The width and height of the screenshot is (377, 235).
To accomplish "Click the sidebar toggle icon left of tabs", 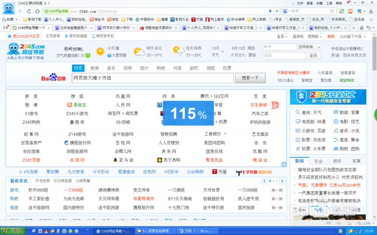I will (x=6, y=28).
